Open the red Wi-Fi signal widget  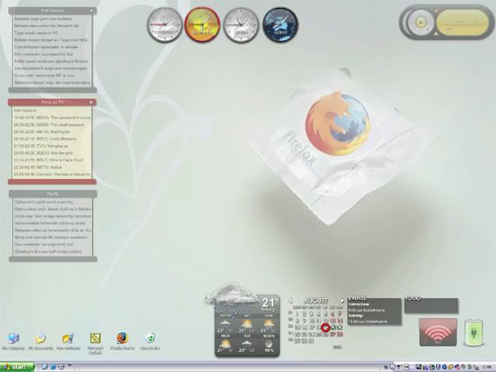438,332
